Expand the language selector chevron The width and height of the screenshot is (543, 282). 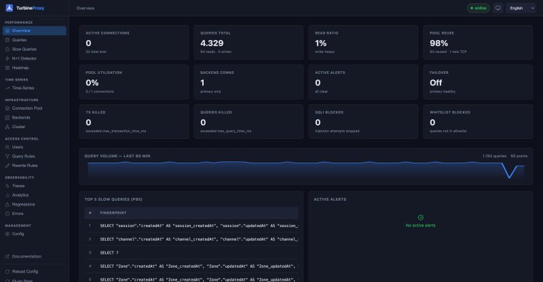(532, 8)
